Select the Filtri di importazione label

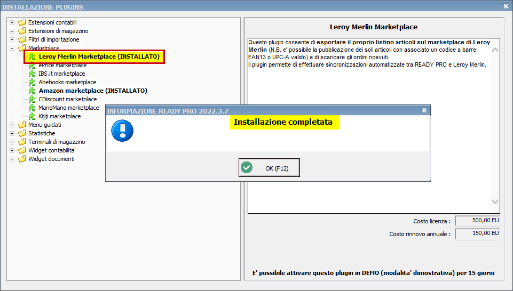coord(54,39)
